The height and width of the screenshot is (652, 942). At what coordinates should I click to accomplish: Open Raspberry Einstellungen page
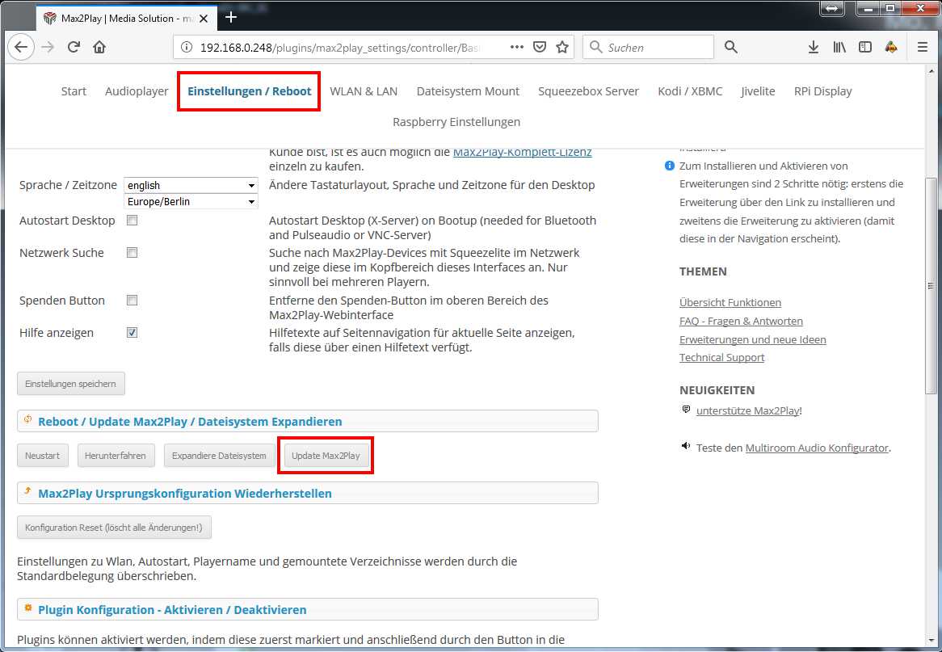(456, 122)
